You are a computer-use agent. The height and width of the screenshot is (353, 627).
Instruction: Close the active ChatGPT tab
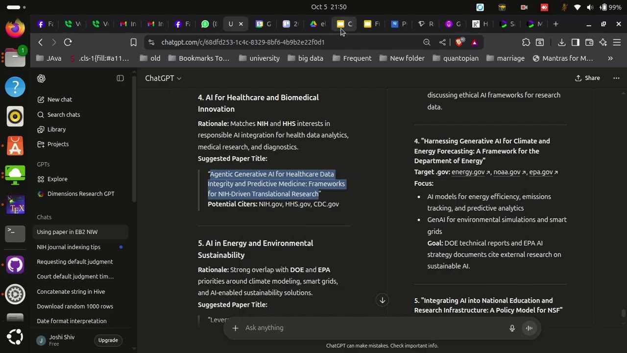(241, 24)
